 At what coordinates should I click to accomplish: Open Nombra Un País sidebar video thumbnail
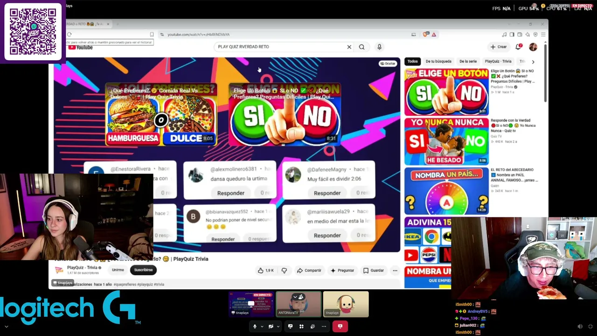(x=446, y=191)
